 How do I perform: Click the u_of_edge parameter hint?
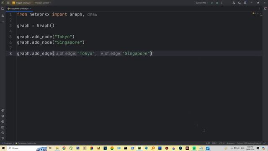[65, 54]
